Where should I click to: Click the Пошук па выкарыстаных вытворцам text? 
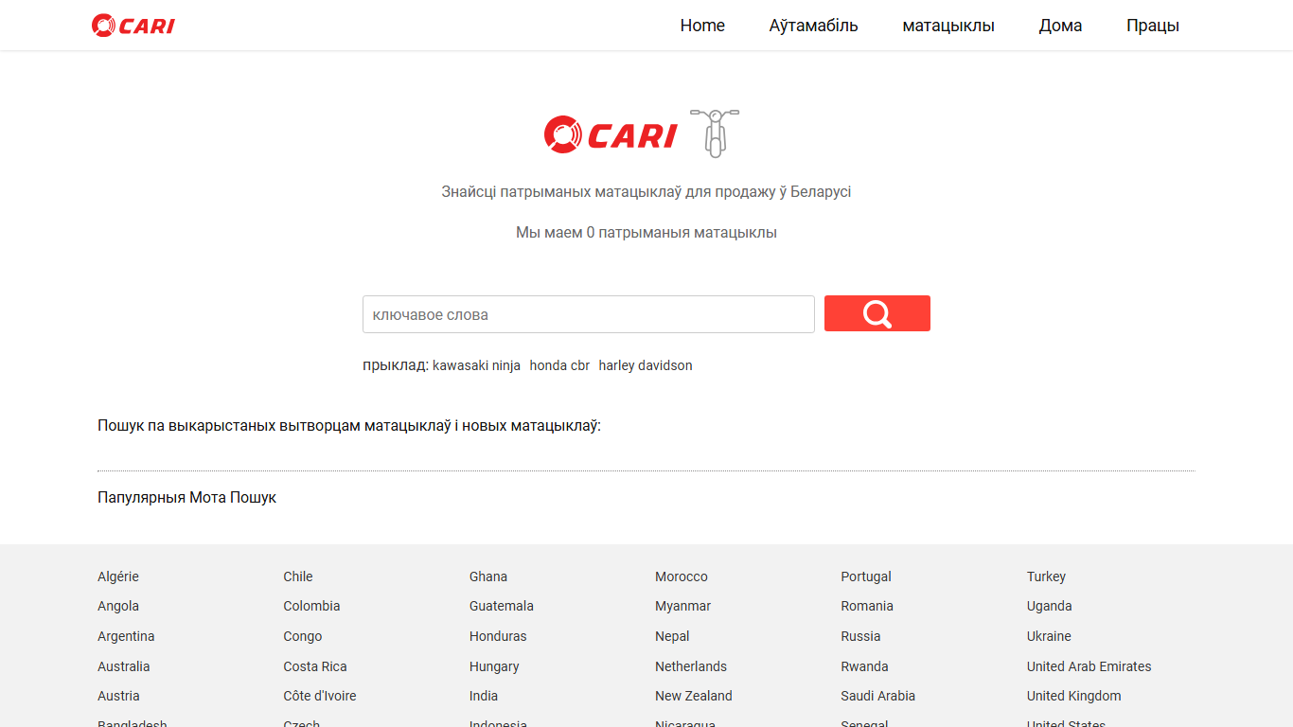pyautogui.click(x=349, y=426)
